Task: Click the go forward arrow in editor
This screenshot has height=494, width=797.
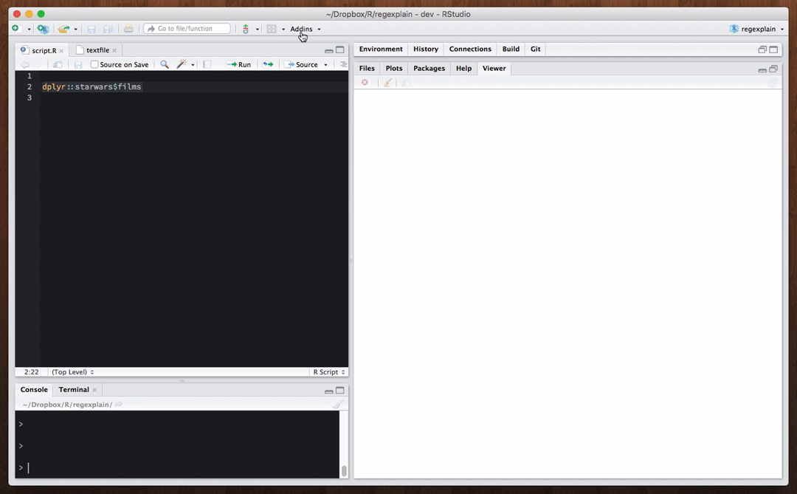Action: click(37, 65)
